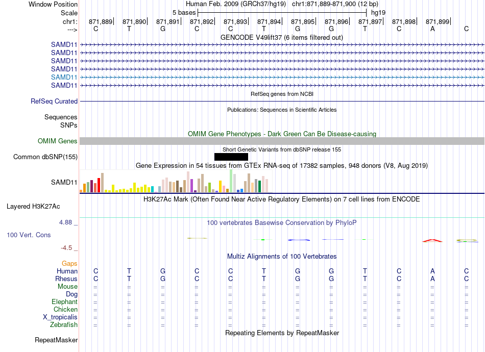
Task: Click Repeating Elements by RepeatMasker title
Action: (x=282, y=333)
